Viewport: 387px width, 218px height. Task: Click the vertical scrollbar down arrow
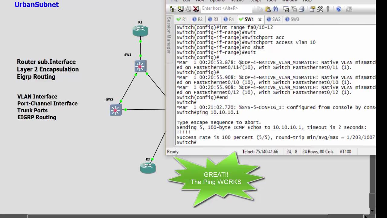click(372, 211)
